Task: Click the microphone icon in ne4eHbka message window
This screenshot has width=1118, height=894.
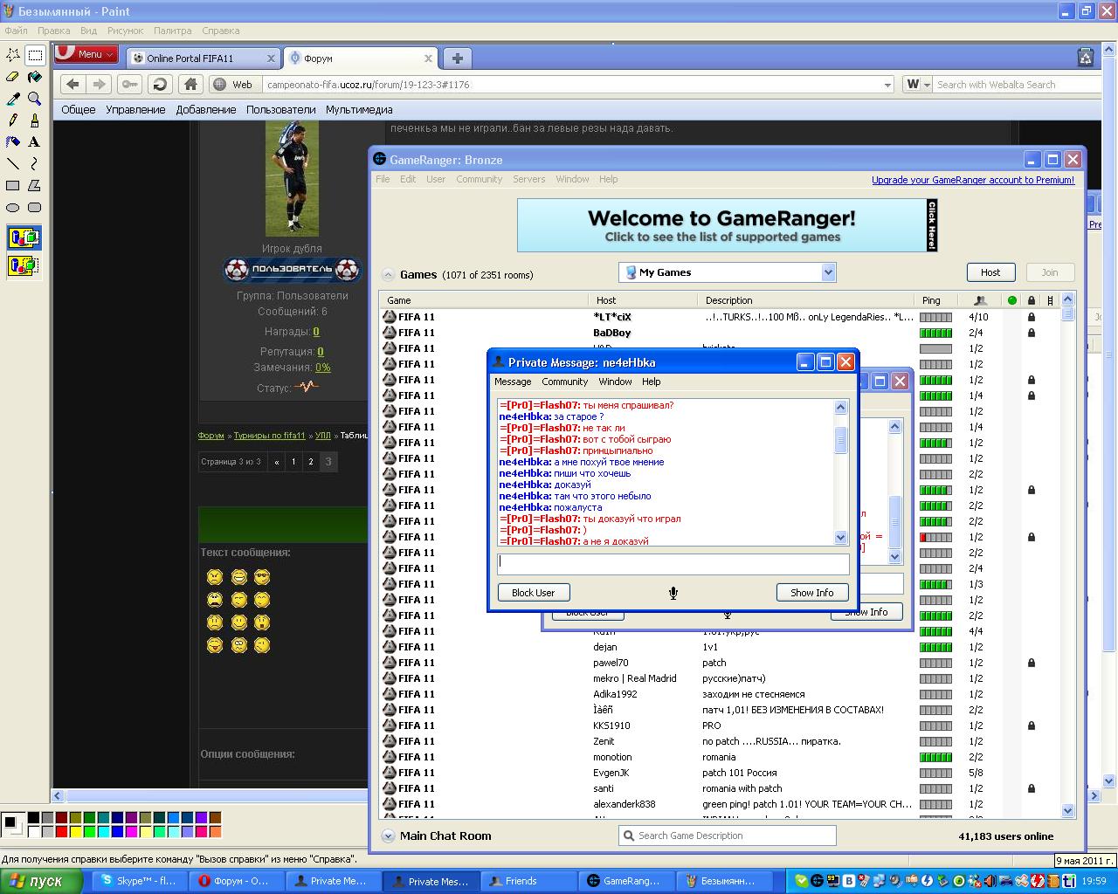Action: tap(673, 593)
